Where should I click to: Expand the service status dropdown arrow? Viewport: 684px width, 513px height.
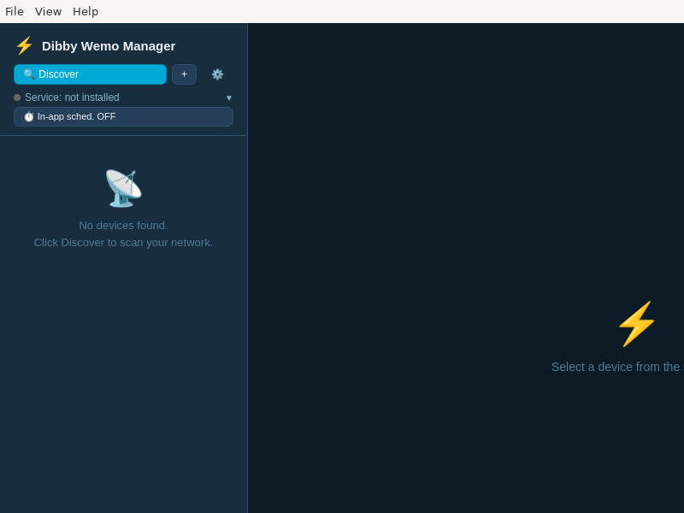[229, 97]
